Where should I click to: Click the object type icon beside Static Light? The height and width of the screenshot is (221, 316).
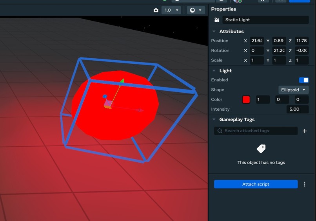217,20
